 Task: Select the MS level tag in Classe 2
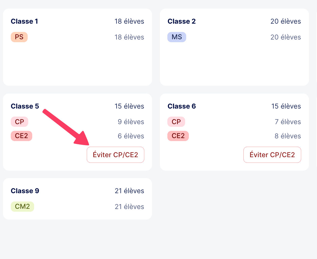pos(176,37)
